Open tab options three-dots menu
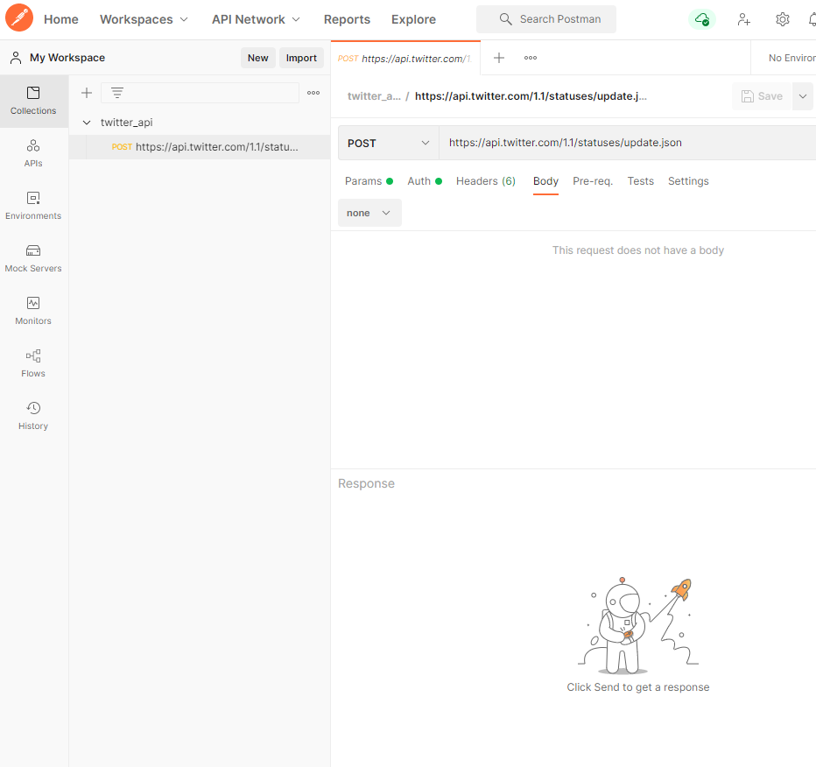Image resolution: width=816 pixels, height=767 pixels. coord(531,58)
